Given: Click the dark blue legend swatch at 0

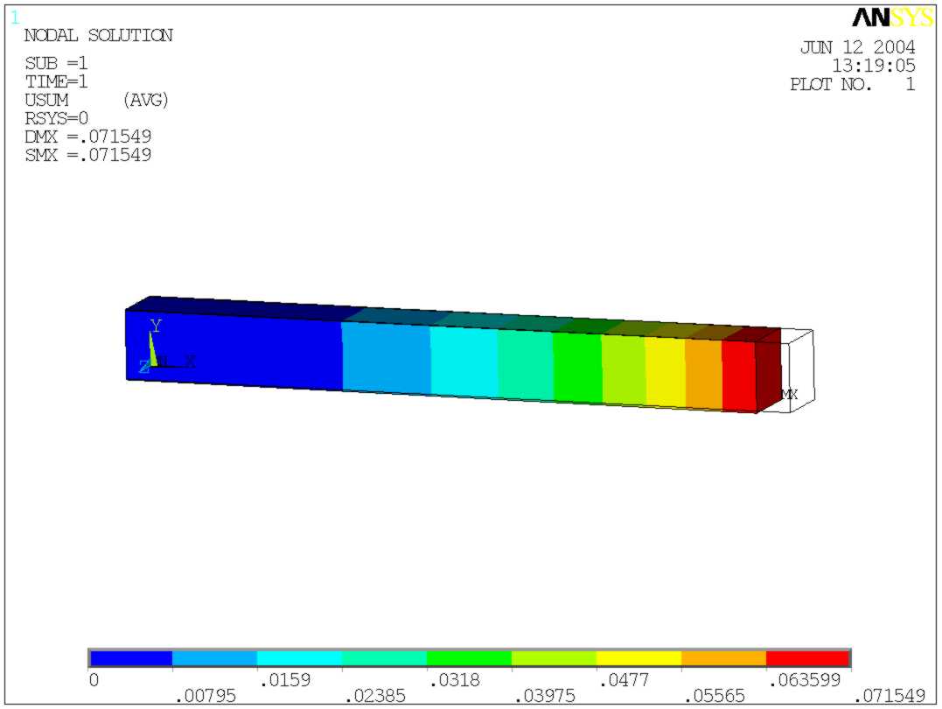Looking at the screenshot, I should pyautogui.click(x=131, y=658).
